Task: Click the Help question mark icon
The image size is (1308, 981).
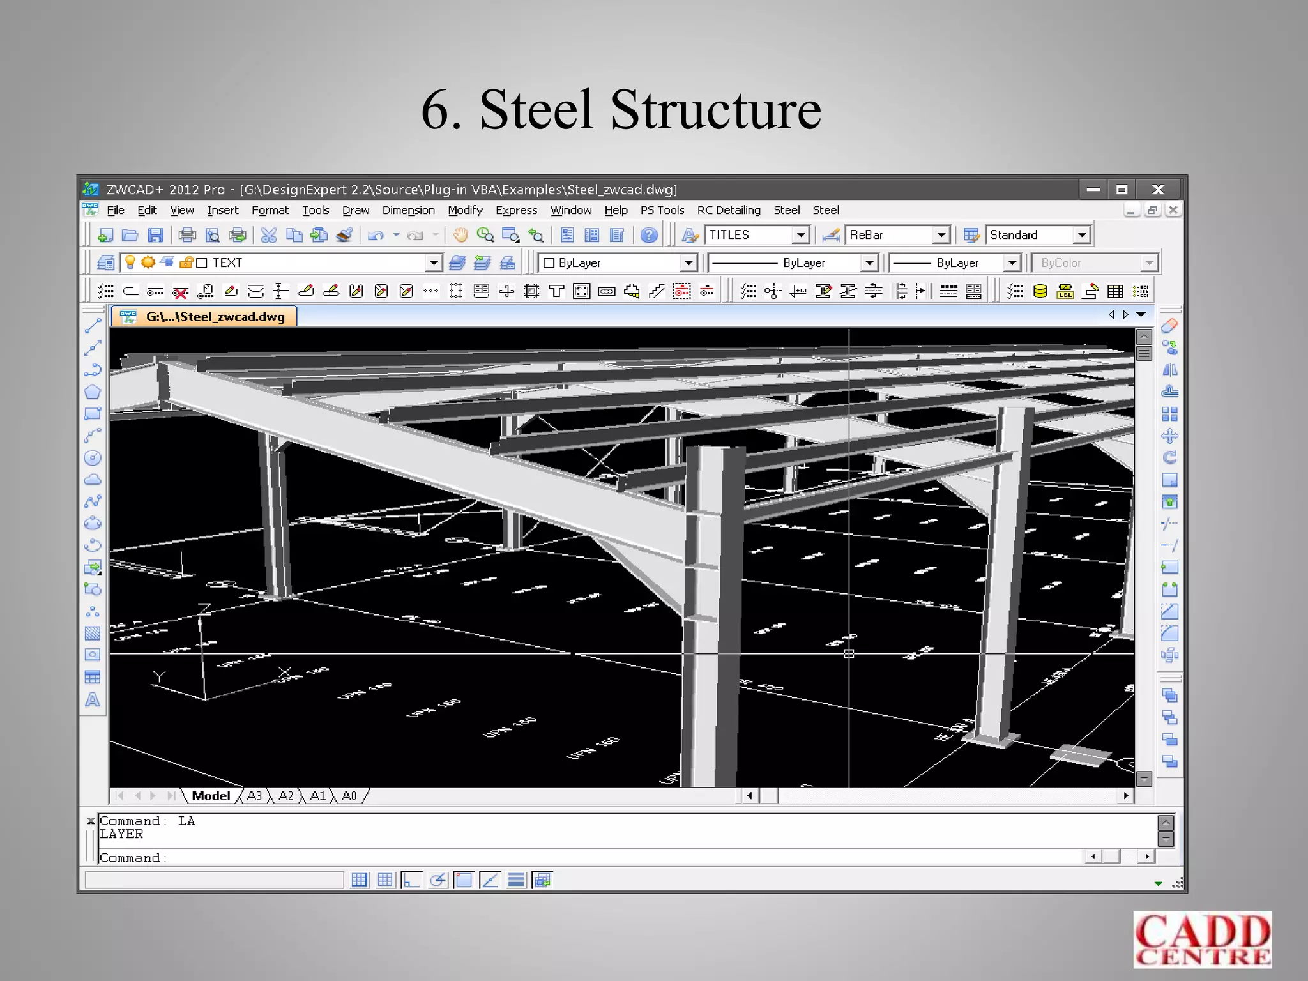Action: pyautogui.click(x=649, y=236)
